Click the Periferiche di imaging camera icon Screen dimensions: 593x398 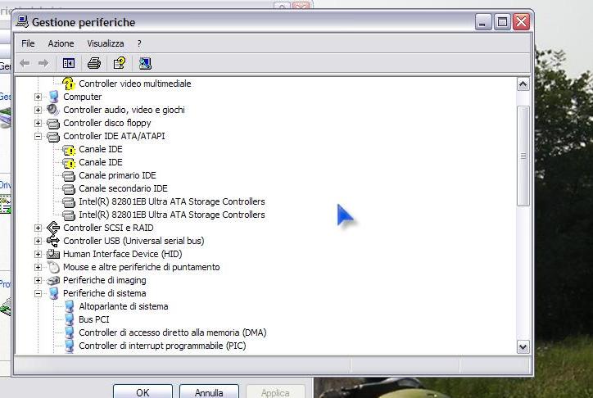click(53, 280)
